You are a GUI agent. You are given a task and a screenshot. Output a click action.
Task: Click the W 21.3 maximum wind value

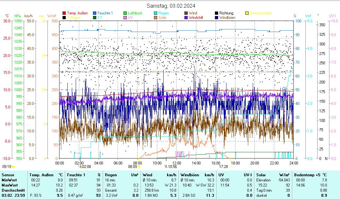pyautogui.click(x=170, y=185)
